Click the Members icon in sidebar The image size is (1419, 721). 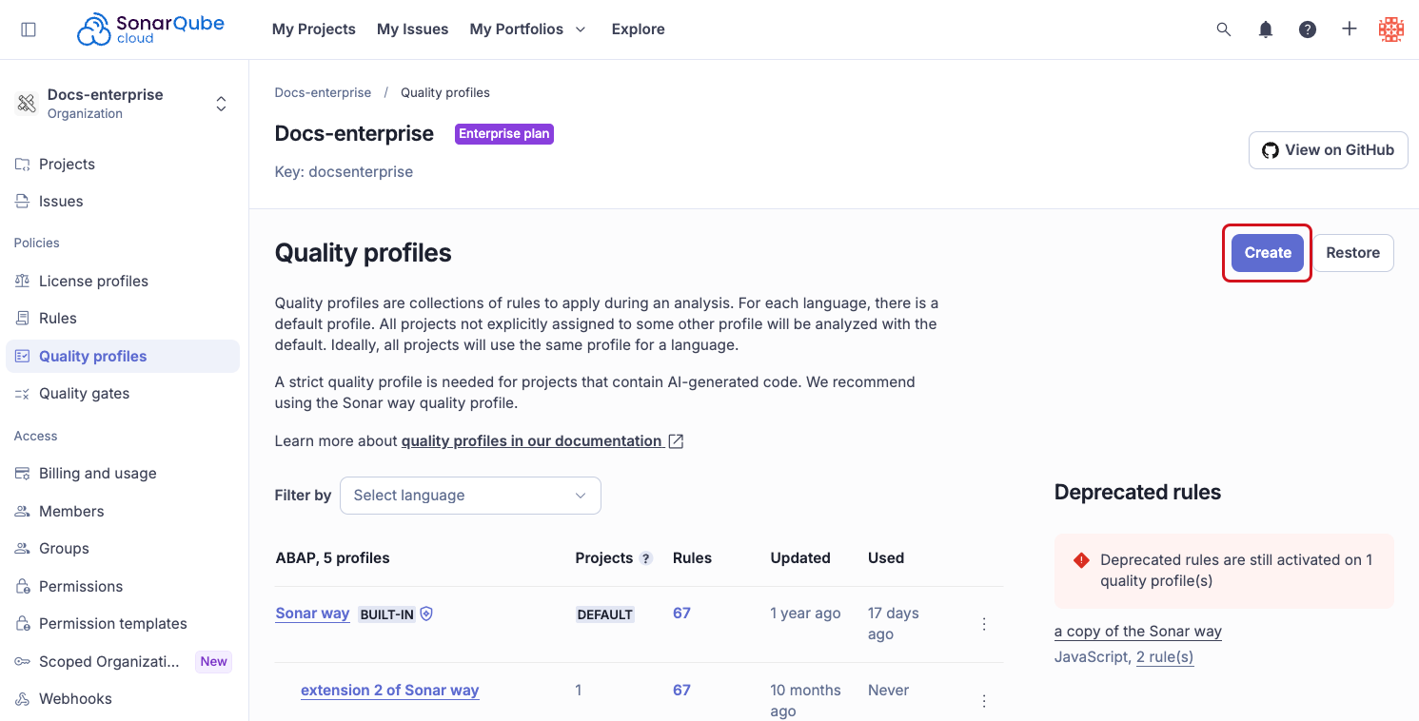tap(23, 512)
